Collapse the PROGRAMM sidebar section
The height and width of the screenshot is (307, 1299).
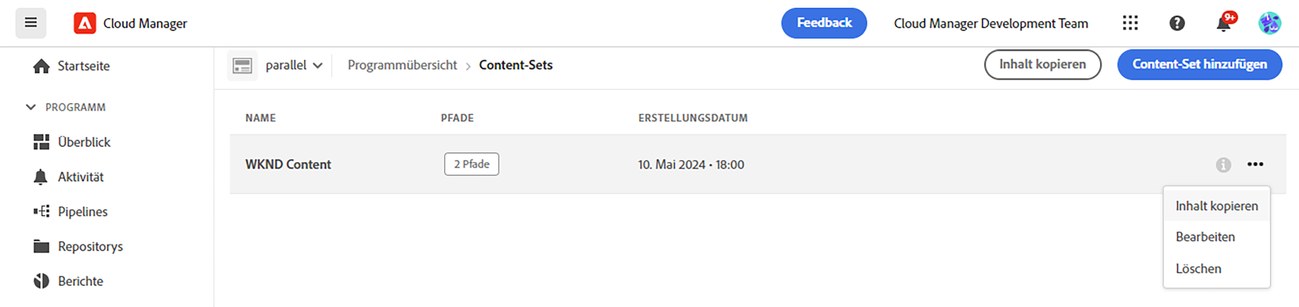tap(31, 107)
